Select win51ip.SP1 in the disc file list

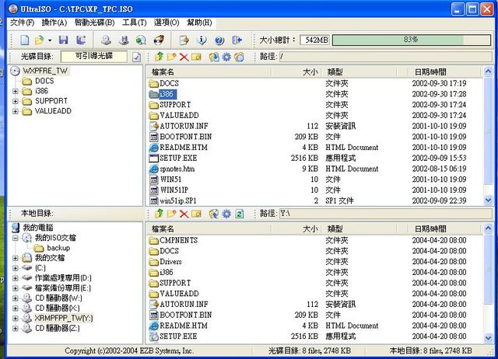(178, 200)
